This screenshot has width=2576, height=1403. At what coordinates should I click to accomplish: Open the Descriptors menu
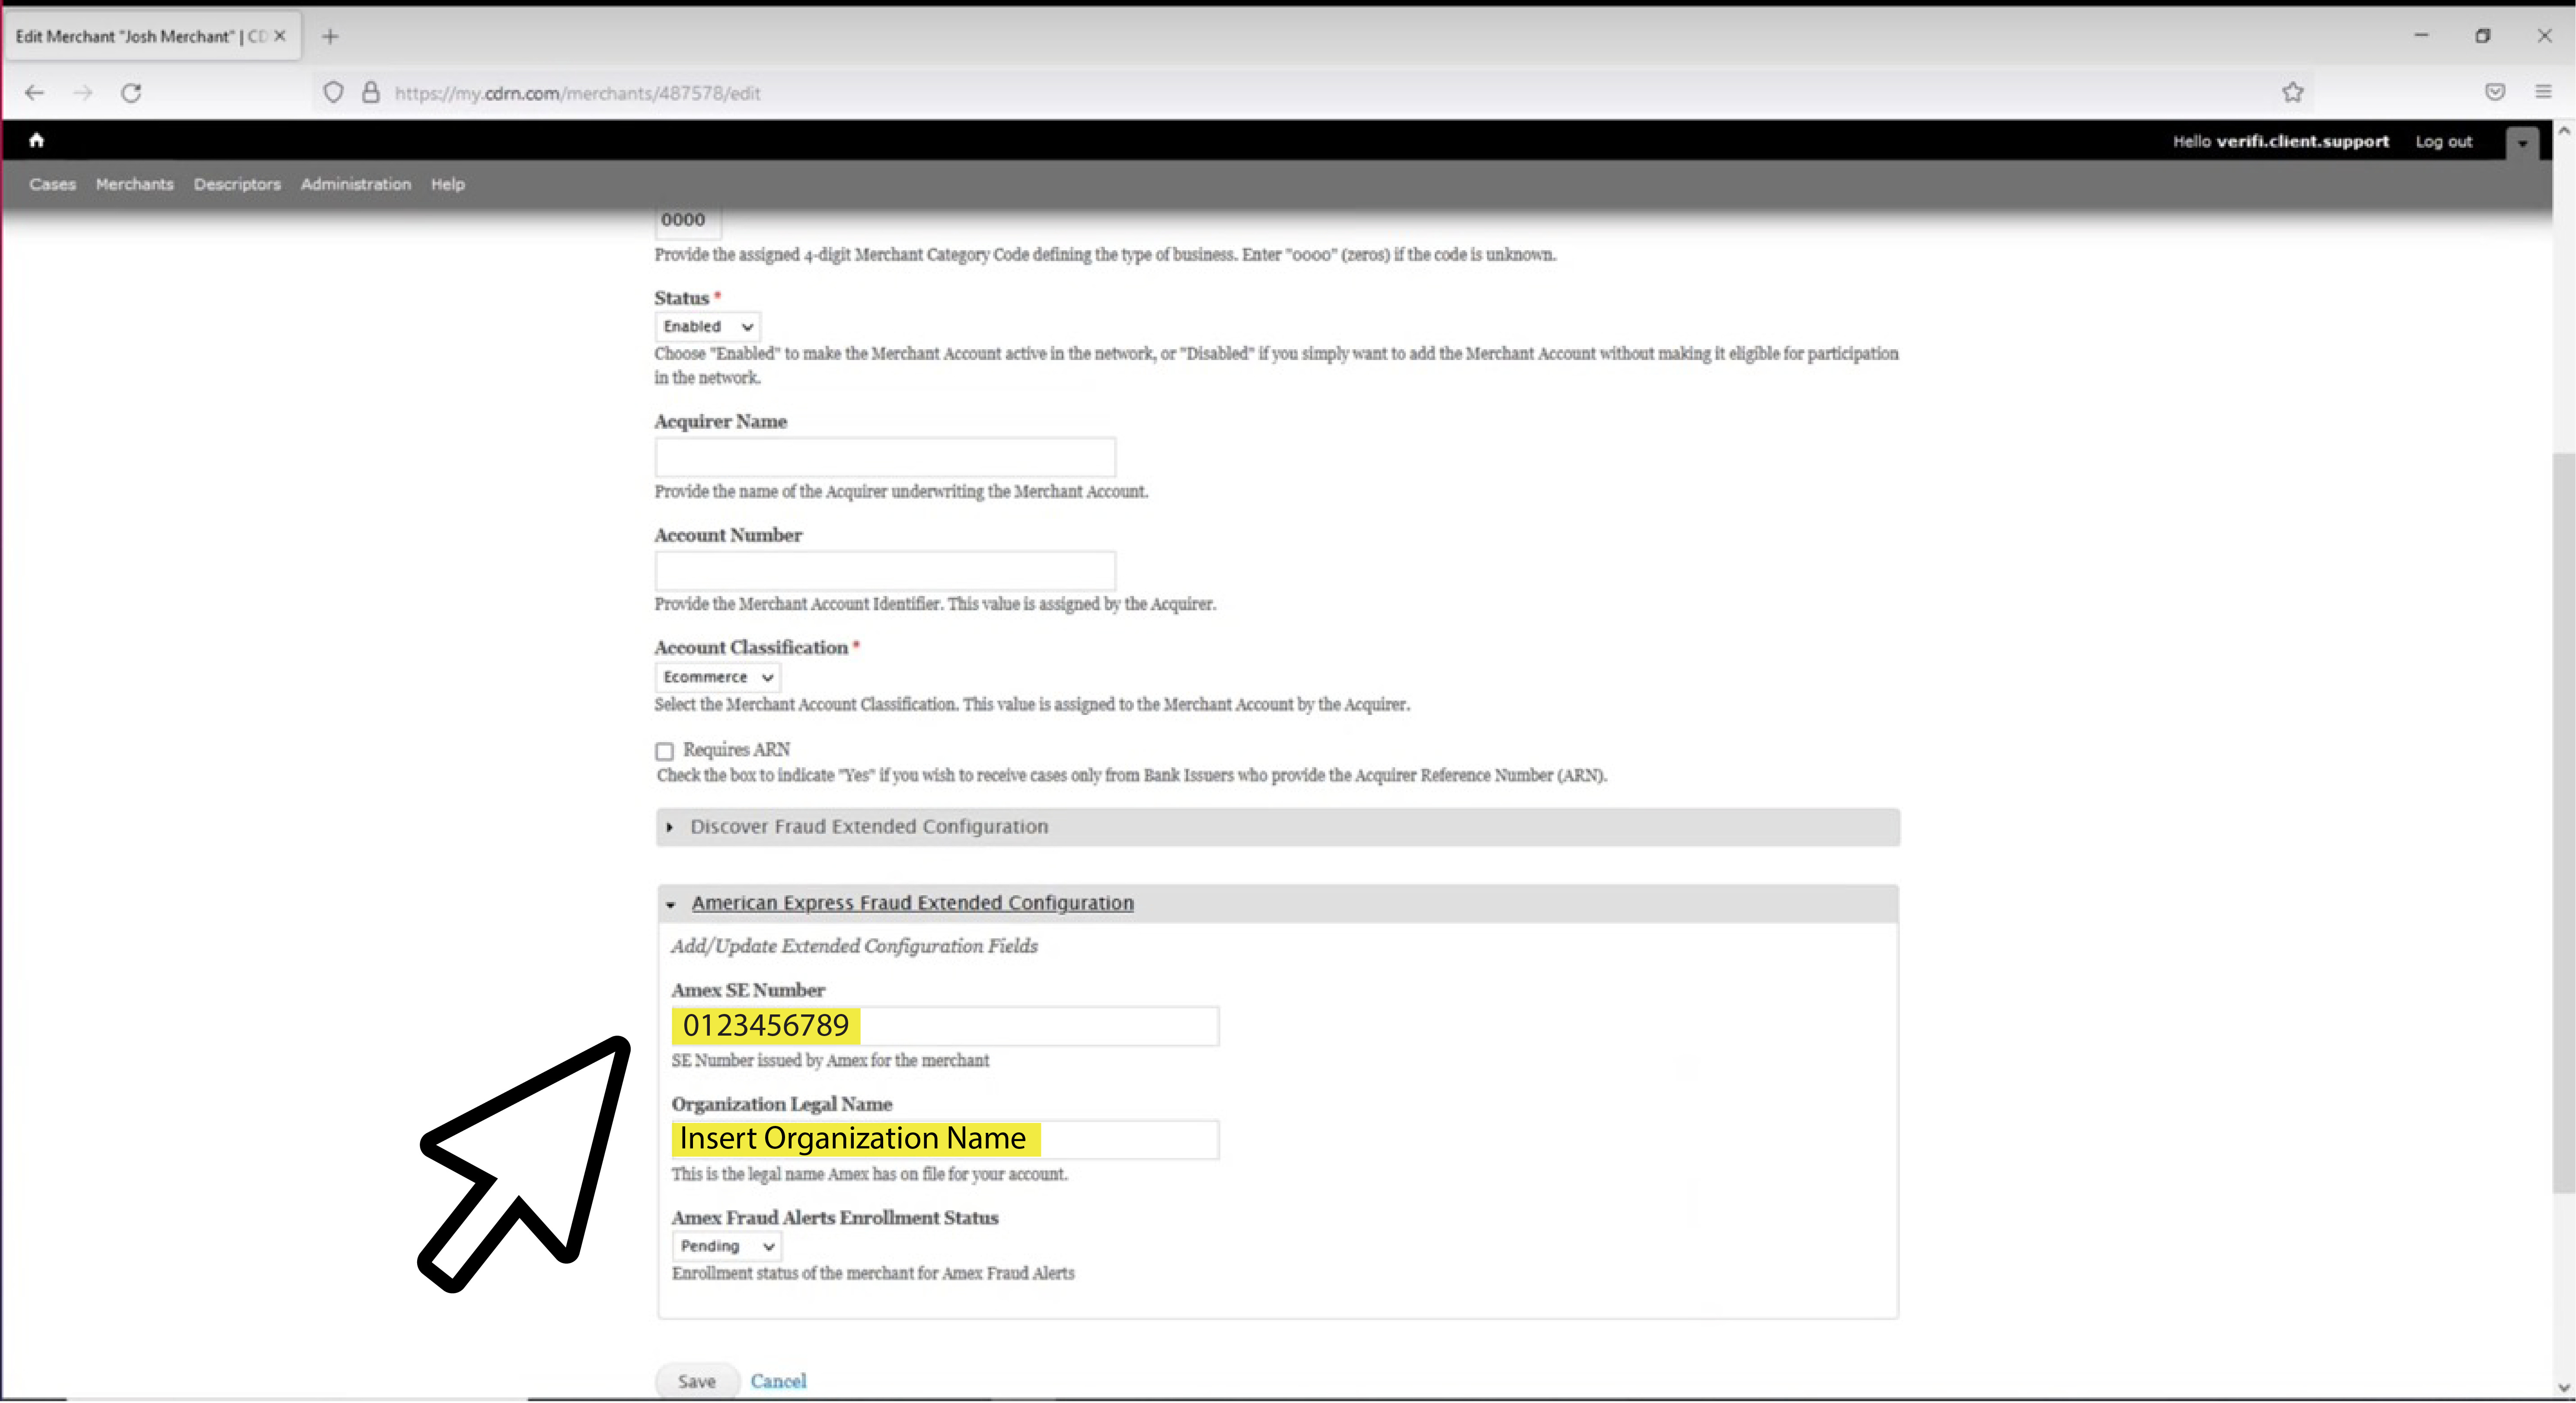pyautogui.click(x=237, y=184)
